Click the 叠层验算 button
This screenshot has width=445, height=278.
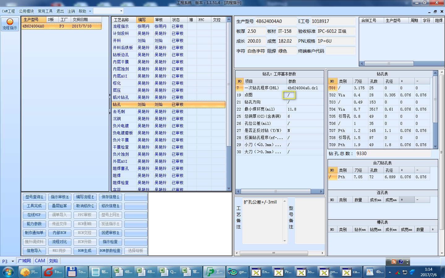pyautogui.click(x=60, y=206)
